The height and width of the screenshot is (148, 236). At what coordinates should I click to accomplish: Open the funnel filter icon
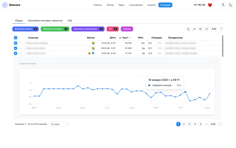pos(206,29)
